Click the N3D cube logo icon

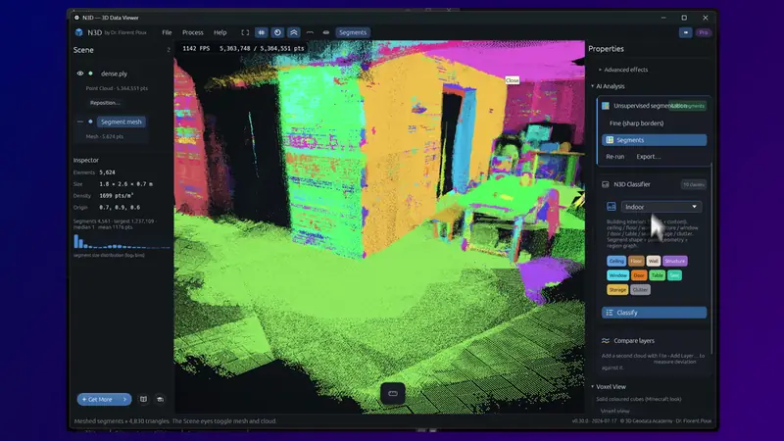coord(79,32)
